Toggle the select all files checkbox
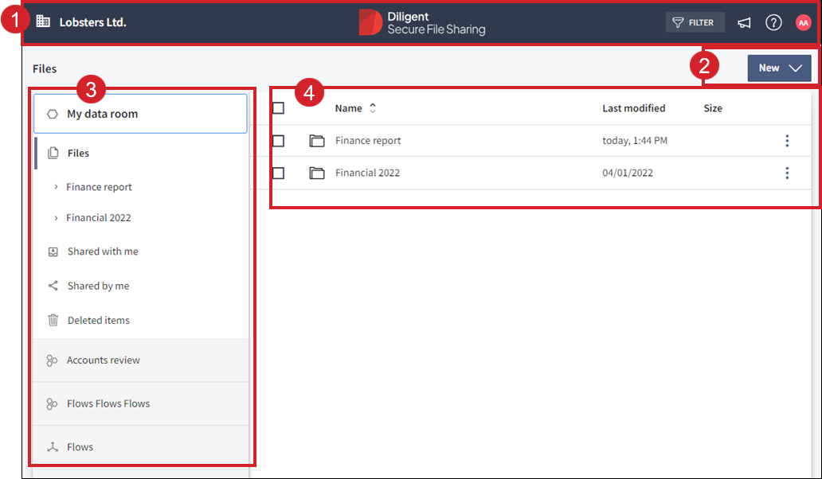 point(278,108)
